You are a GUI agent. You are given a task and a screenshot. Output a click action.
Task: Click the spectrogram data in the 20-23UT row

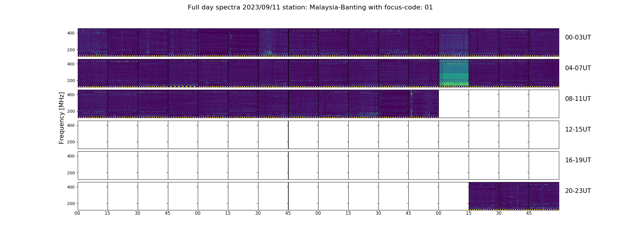coord(514,196)
